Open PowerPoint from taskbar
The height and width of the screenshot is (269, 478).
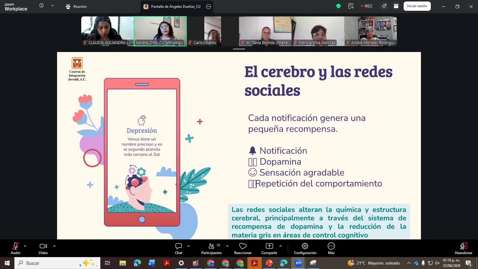coord(269,263)
